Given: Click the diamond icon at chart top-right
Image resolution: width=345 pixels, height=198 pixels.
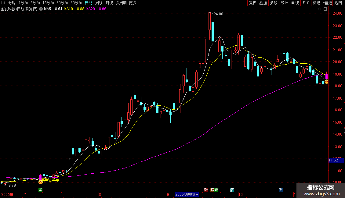Looking at the screenshot, I should 320,9.
